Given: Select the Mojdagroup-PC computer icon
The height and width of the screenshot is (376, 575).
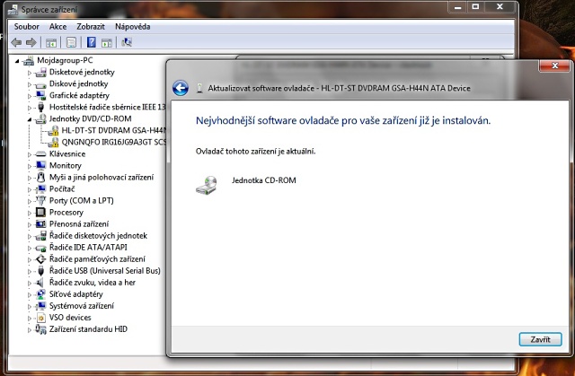Looking at the screenshot, I should click(28, 60).
